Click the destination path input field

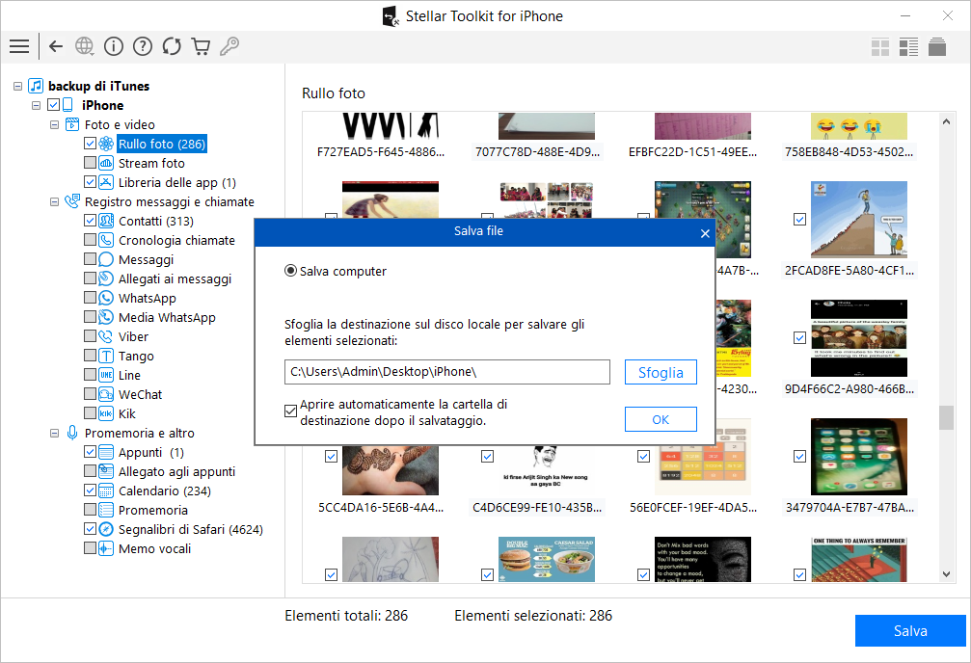(x=446, y=372)
